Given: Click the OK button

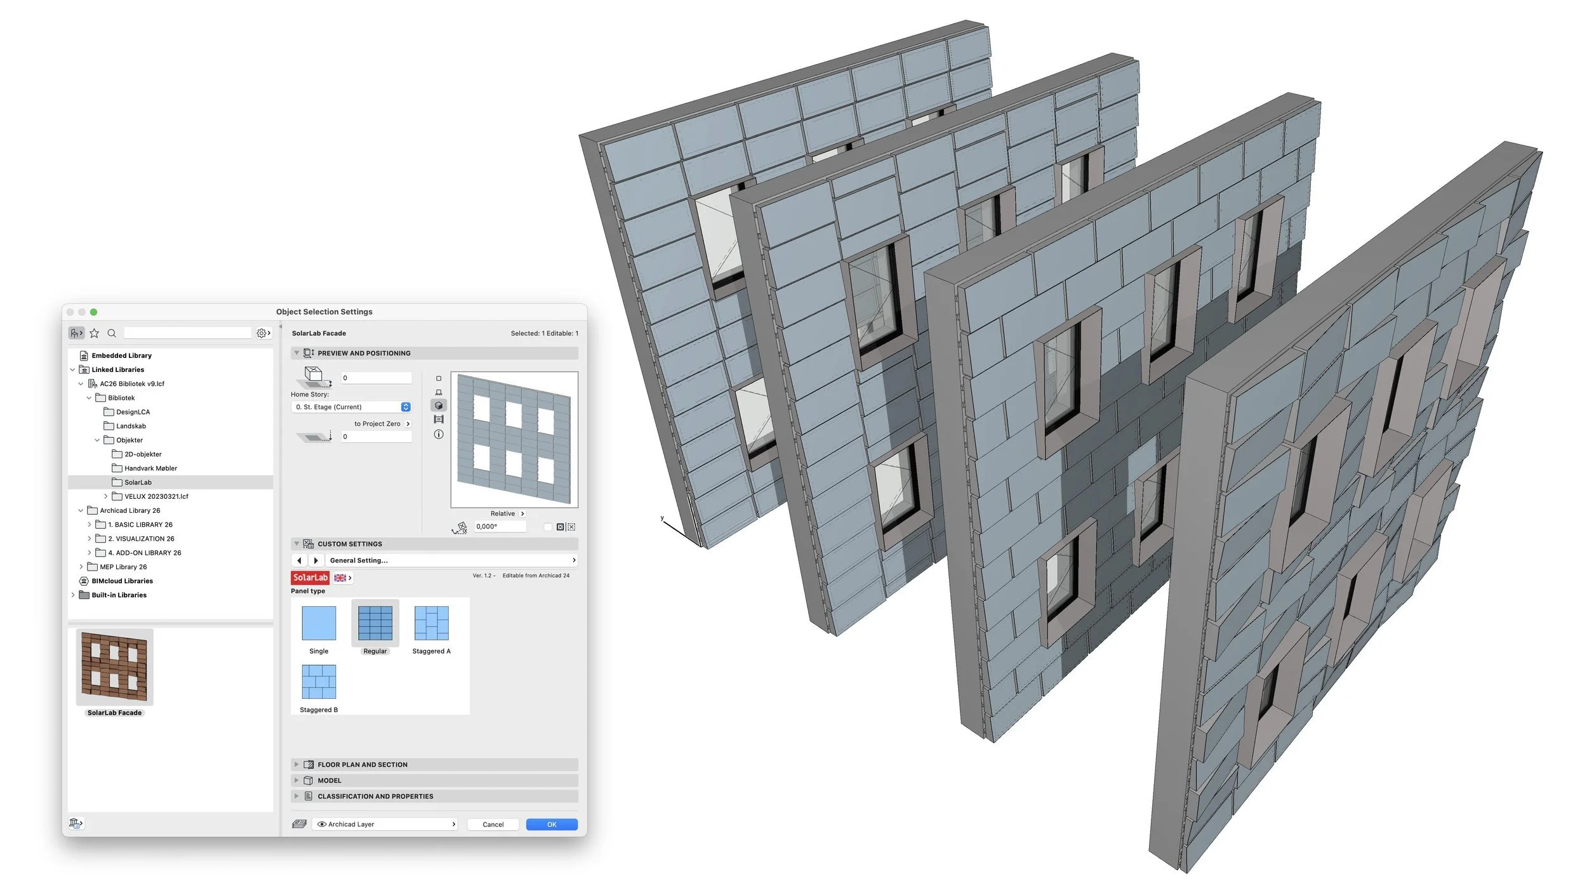Looking at the screenshot, I should (552, 824).
